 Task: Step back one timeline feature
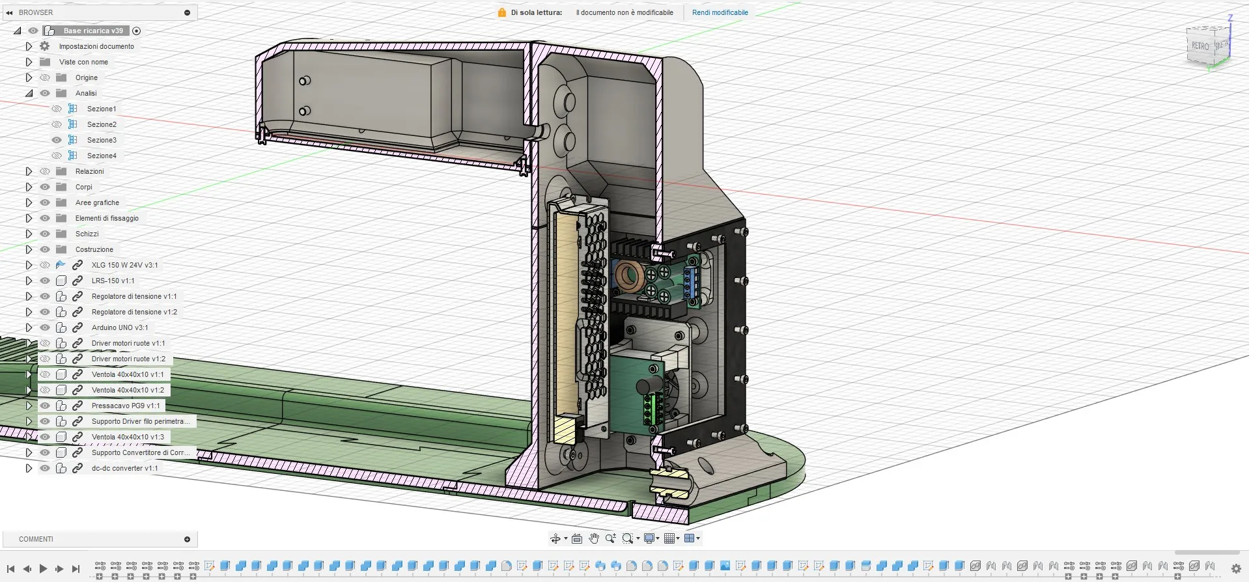click(x=27, y=568)
